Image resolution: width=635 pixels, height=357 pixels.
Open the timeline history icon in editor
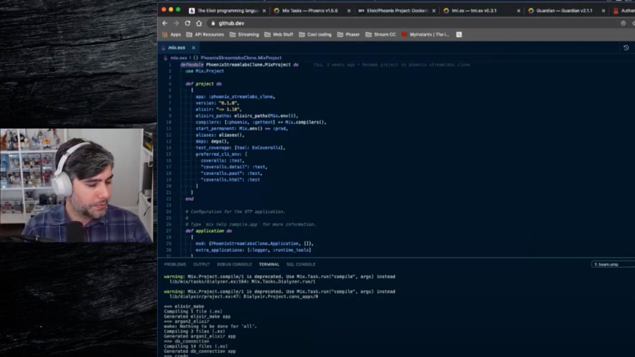626,48
